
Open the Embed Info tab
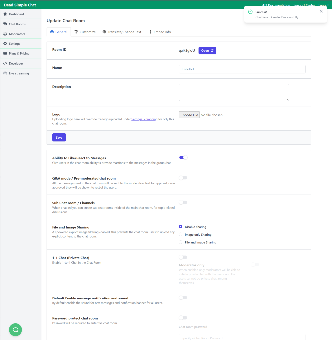click(x=160, y=32)
